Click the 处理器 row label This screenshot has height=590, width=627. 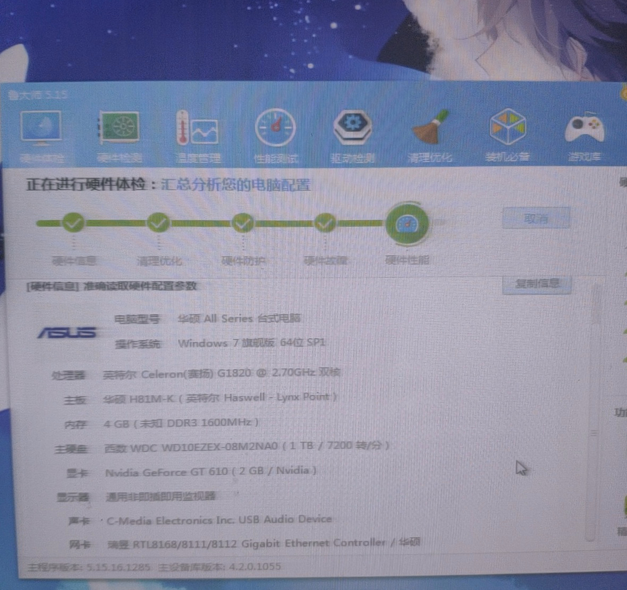pyautogui.click(x=69, y=375)
